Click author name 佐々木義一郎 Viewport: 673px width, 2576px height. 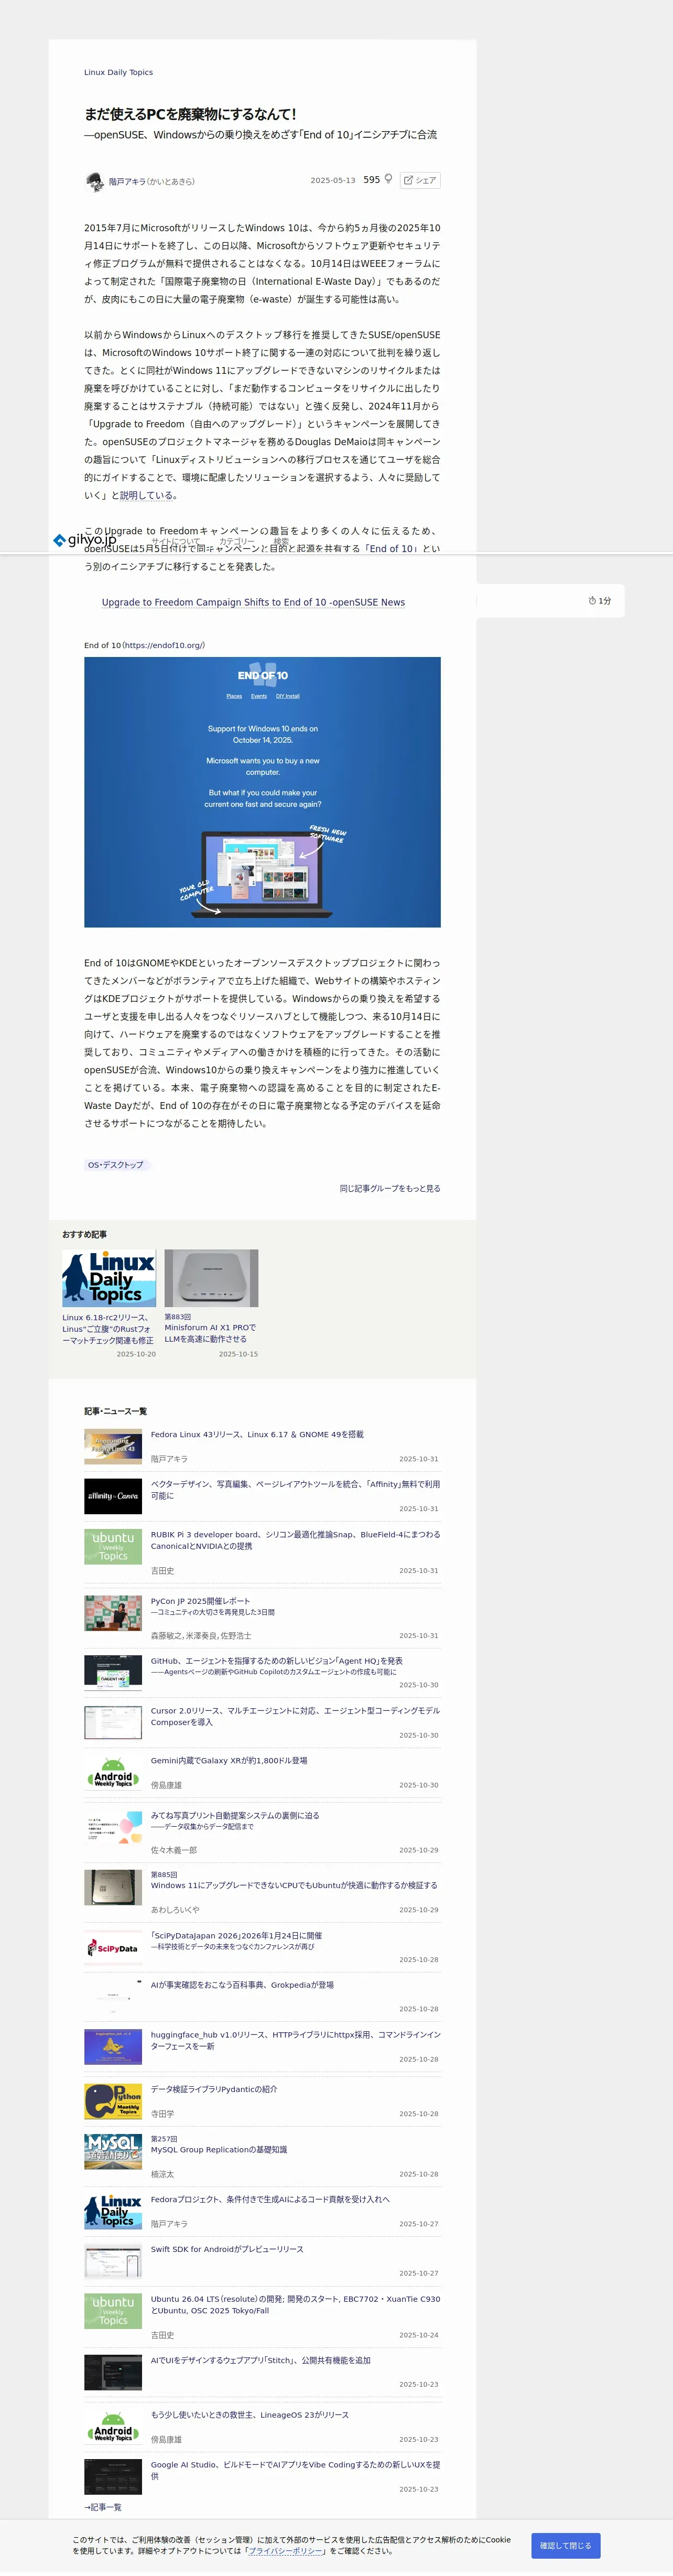pos(174,1850)
